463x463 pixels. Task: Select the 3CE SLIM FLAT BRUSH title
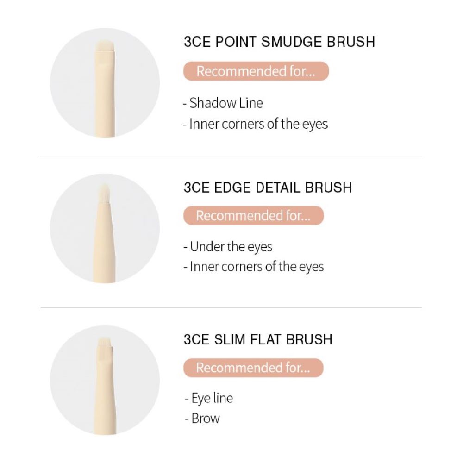click(258, 339)
